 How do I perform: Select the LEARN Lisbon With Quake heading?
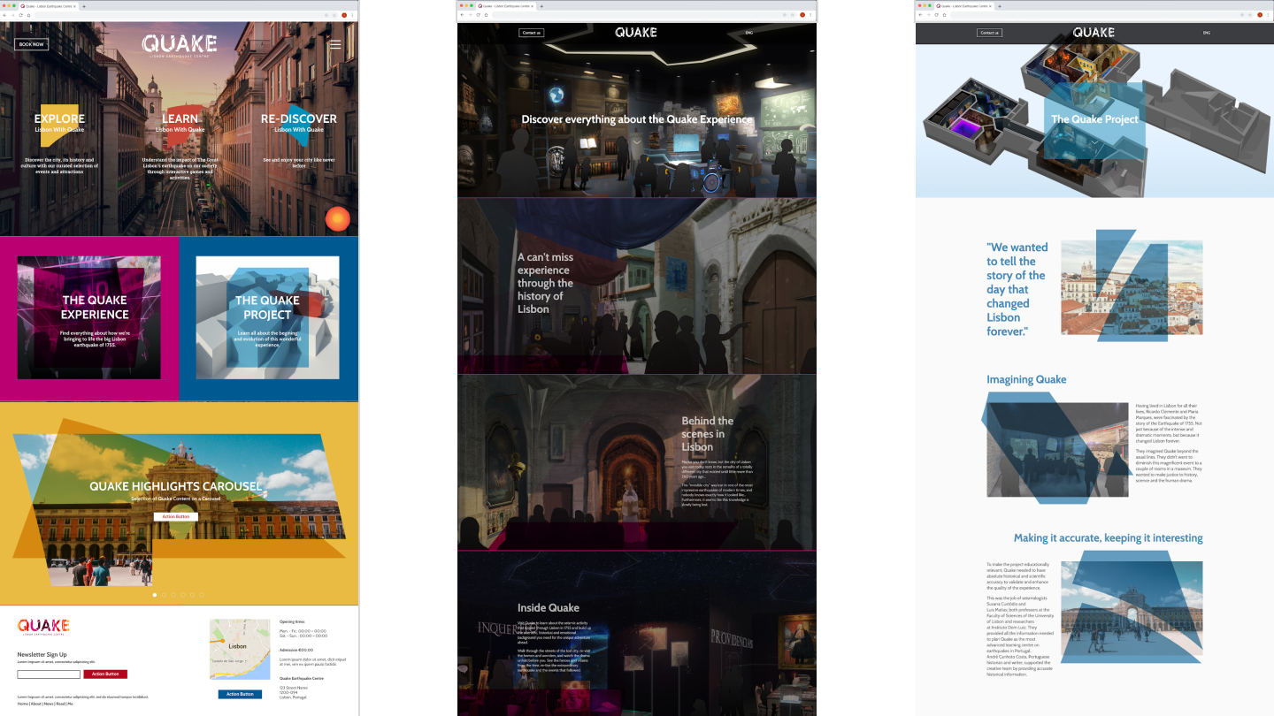coord(180,123)
